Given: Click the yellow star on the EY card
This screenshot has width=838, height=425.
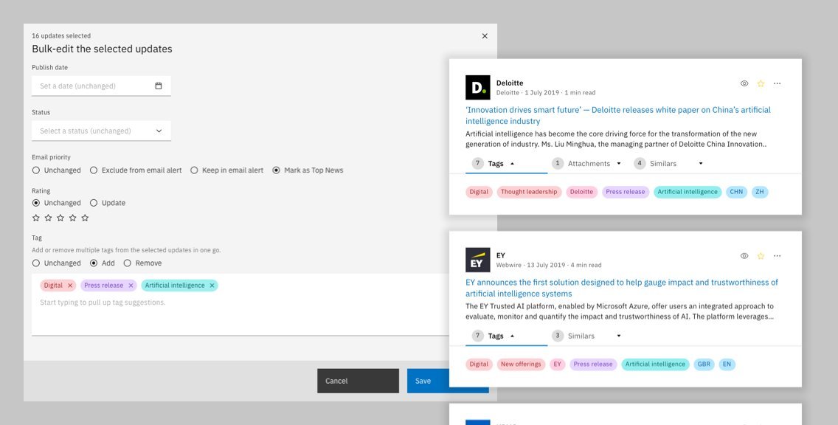Looking at the screenshot, I should coord(761,256).
